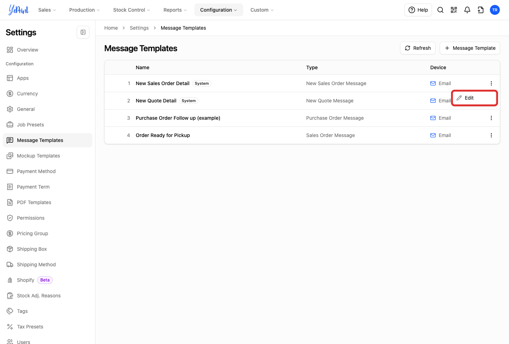Viewport: 509px width, 344px height.
Task: Open row actions for Purchase Order Follow up
Action: pyautogui.click(x=491, y=118)
